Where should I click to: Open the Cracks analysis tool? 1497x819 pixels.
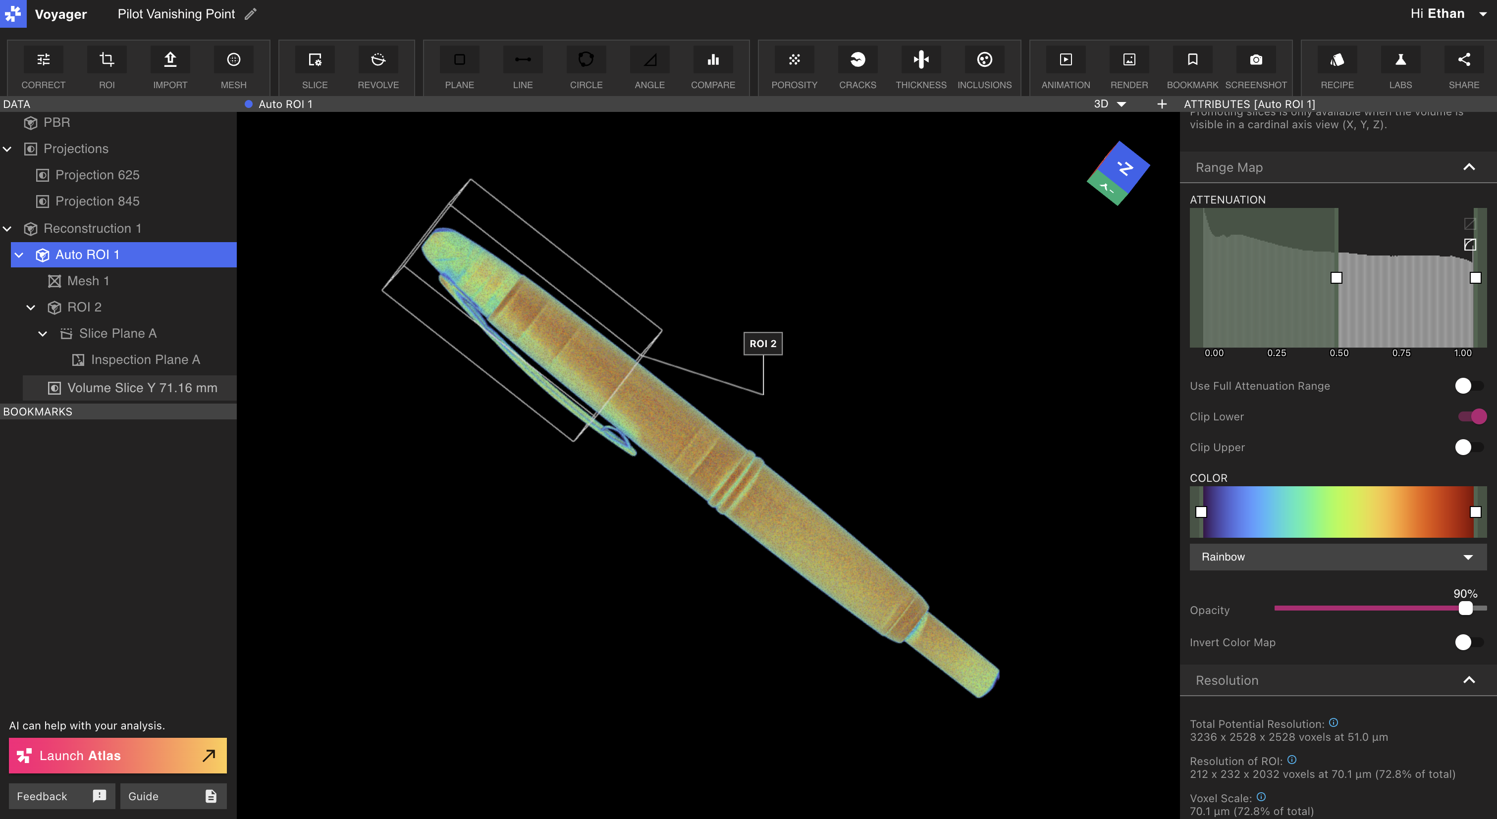pos(858,67)
